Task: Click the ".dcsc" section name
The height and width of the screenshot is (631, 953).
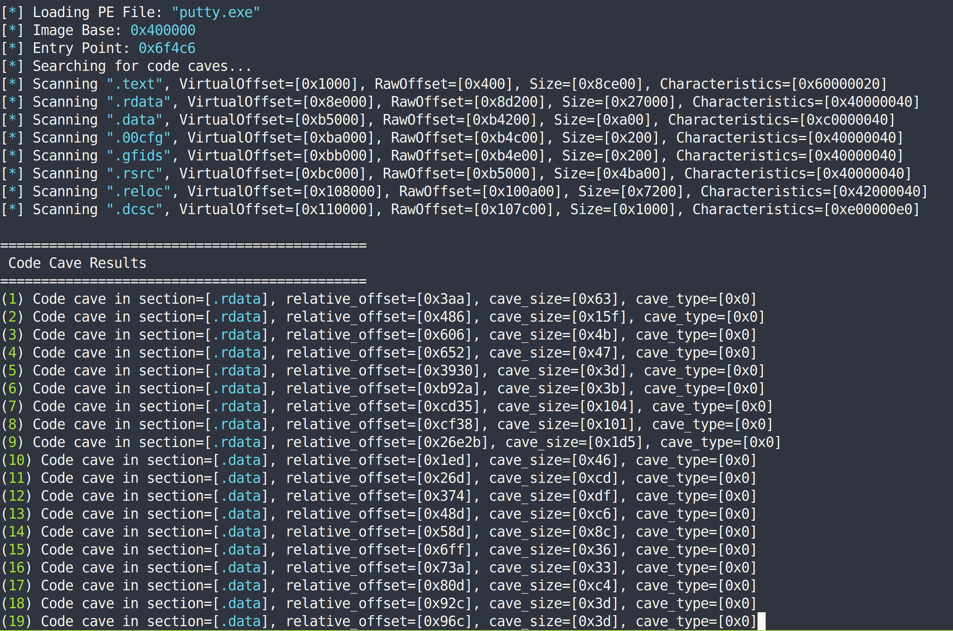Action: tap(134, 209)
